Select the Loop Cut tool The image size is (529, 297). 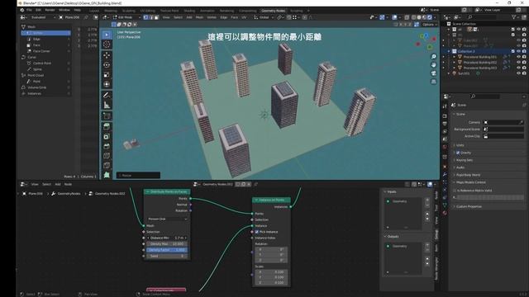[x=107, y=156]
